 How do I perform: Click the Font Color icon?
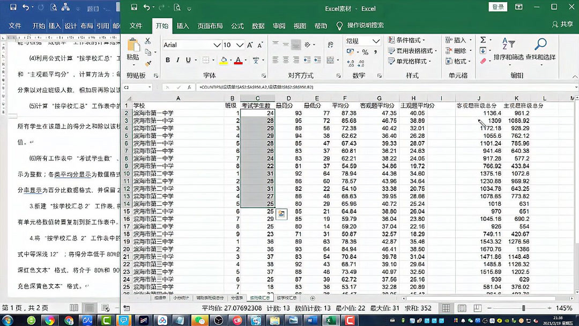237,61
